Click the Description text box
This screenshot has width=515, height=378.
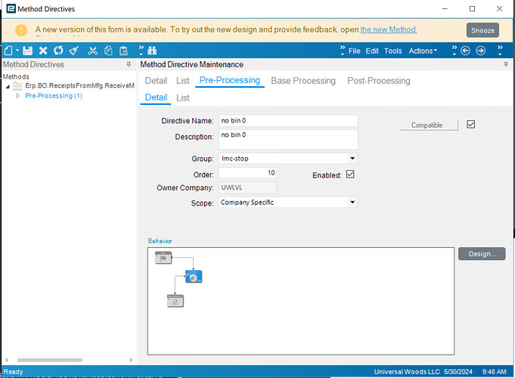tap(288, 140)
